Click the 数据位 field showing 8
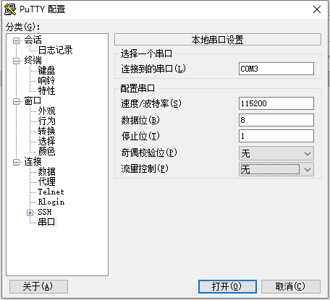Image resolution: width=330 pixels, height=300 pixels. click(x=276, y=120)
